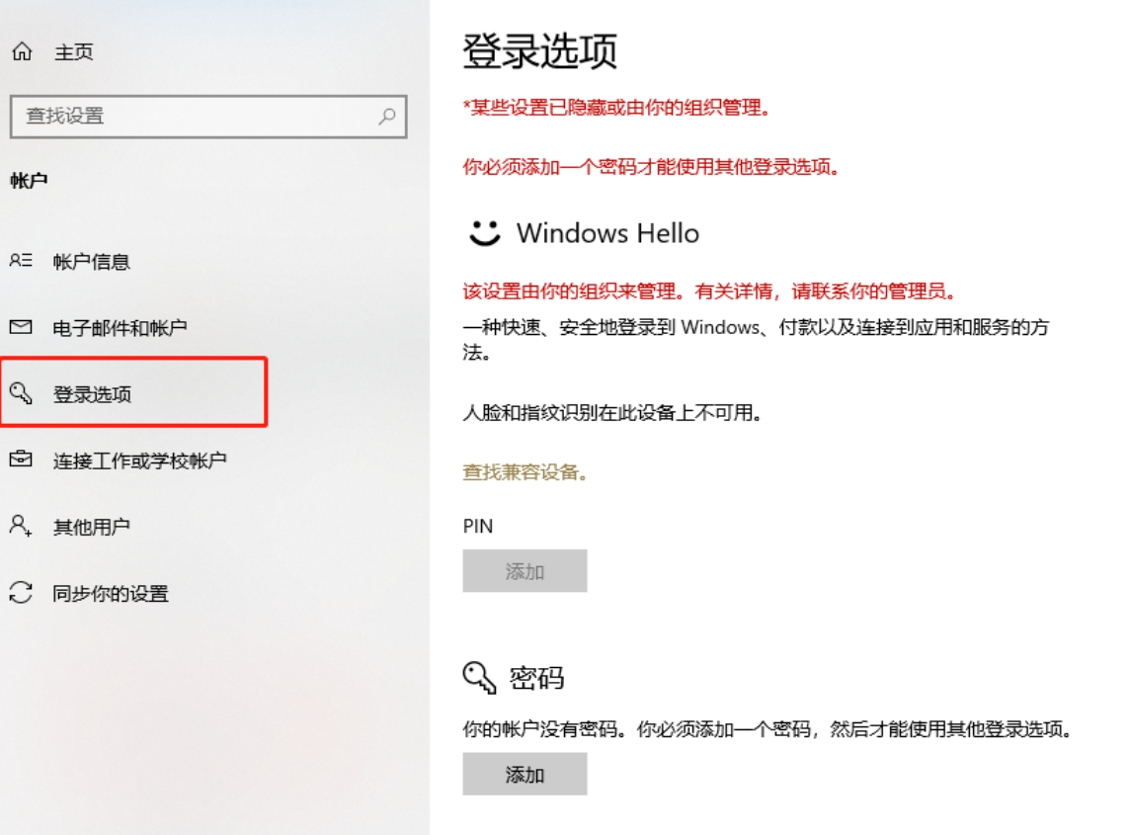Image resolution: width=1130 pixels, height=835 pixels.
Task: Click the briefcase icon for 连接工作或学校帐户
Action: tap(21, 460)
